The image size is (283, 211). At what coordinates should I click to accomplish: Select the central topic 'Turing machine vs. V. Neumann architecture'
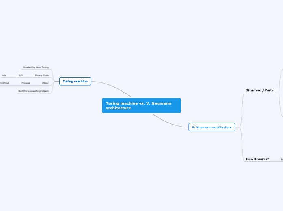point(141,105)
